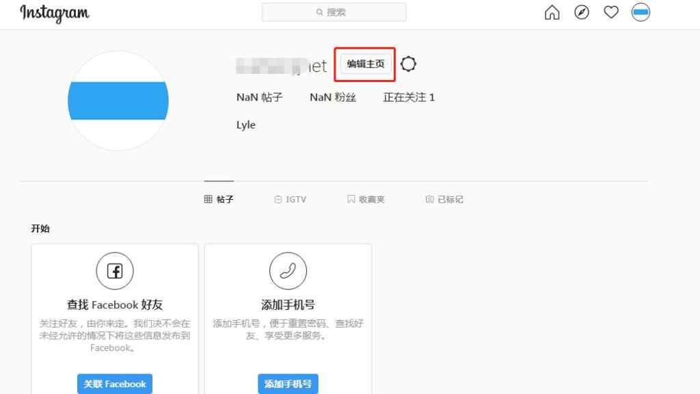
Task: Click the Instagram logo
Action: pyautogui.click(x=54, y=14)
